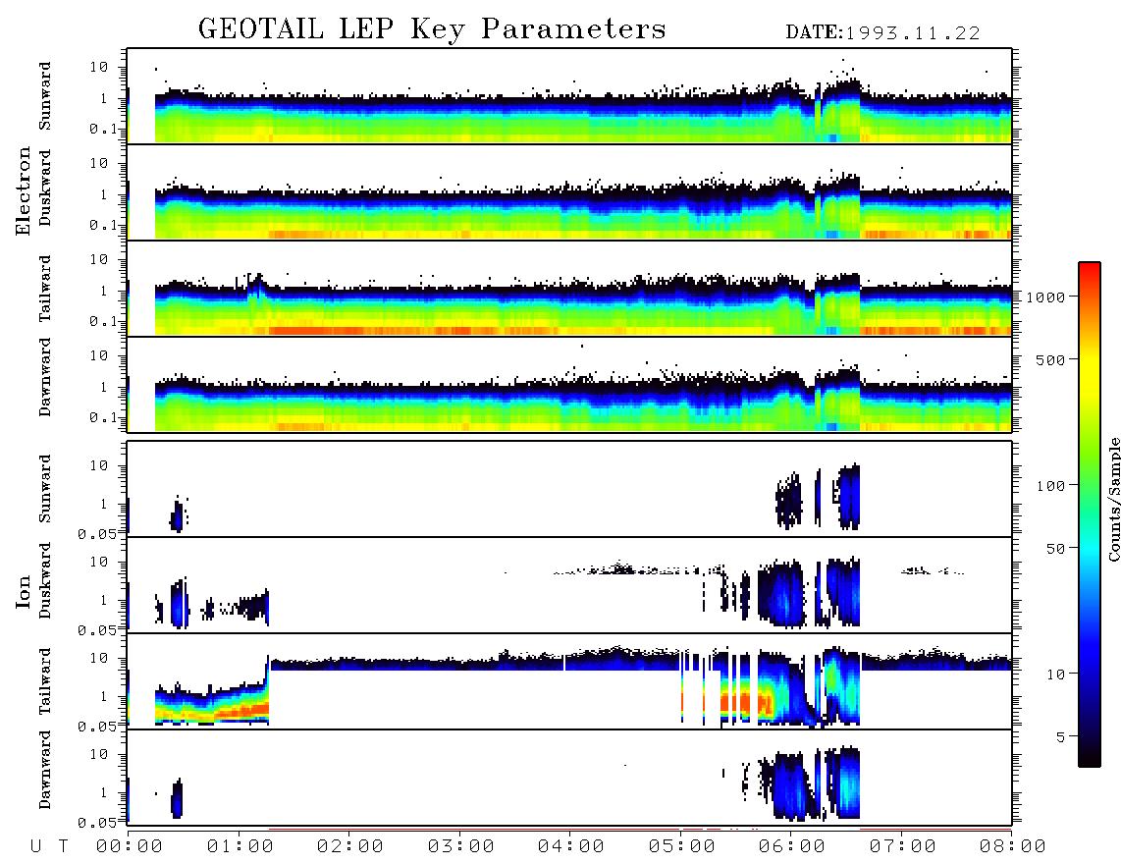This screenshot has width=1121, height=864.
Task: Click the Electron Dawnward spectrogram panel
Action: tap(569, 385)
